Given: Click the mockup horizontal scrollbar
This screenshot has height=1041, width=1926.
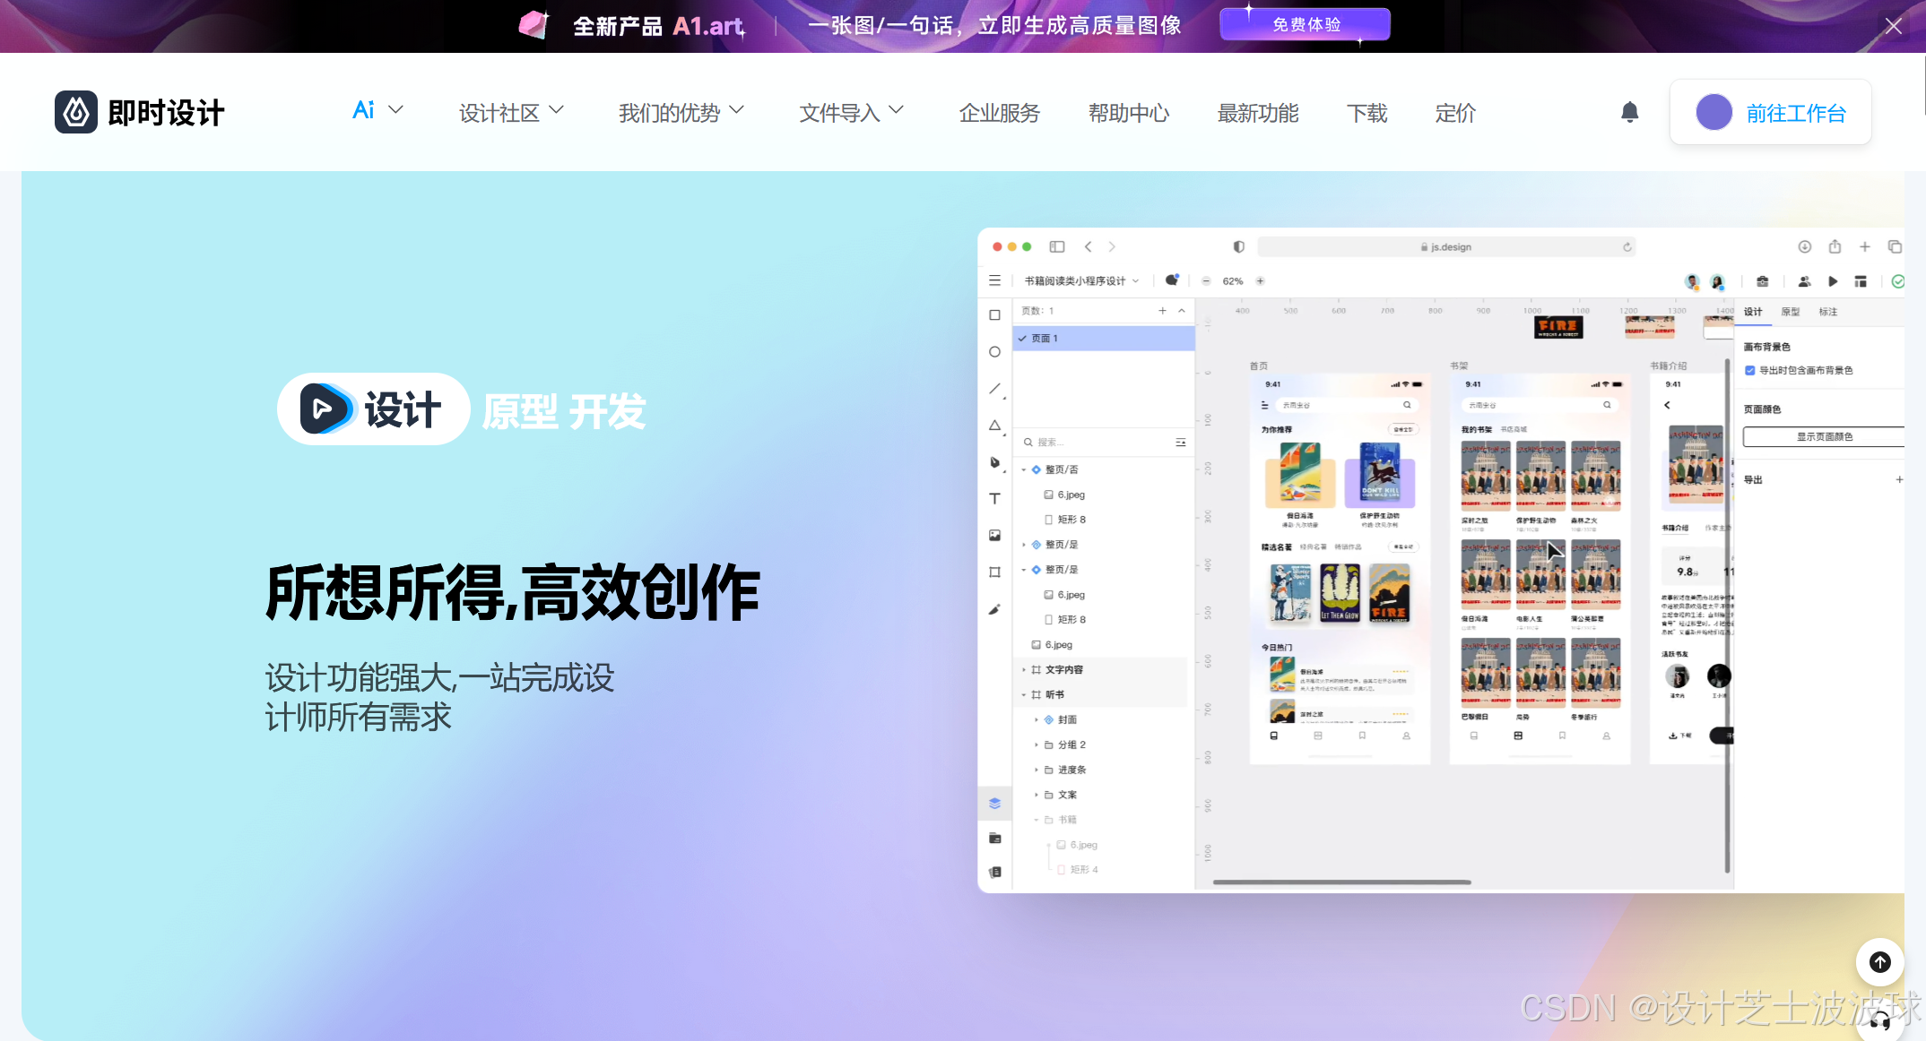Looking at the screenshot, I should click(x=1341, y=882).
